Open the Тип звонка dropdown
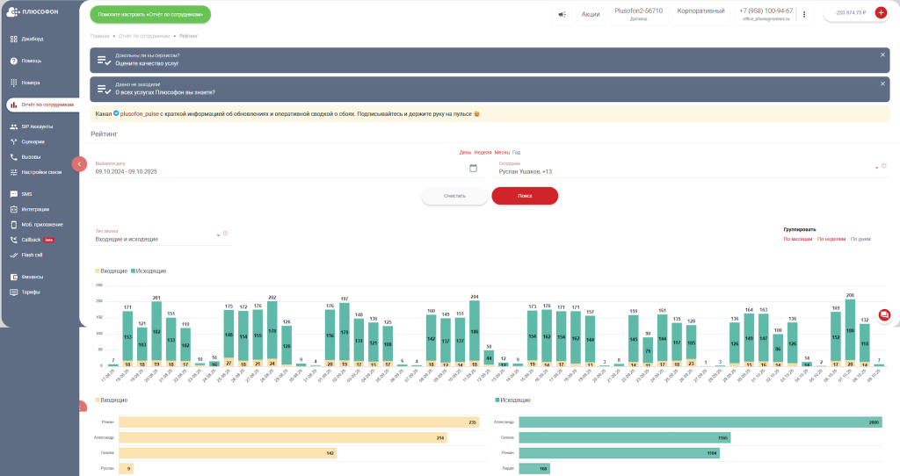900x476 pixels. (x=217, y=235)
